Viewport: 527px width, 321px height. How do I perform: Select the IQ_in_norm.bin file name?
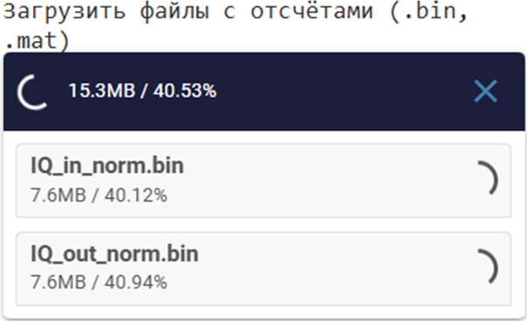(x=107, y=166)
